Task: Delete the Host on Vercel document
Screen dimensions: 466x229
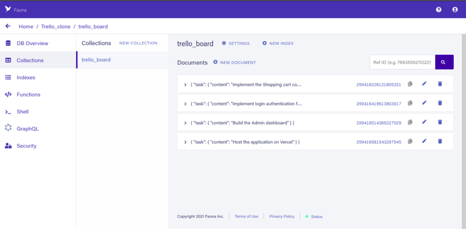Action: [440, 141]
